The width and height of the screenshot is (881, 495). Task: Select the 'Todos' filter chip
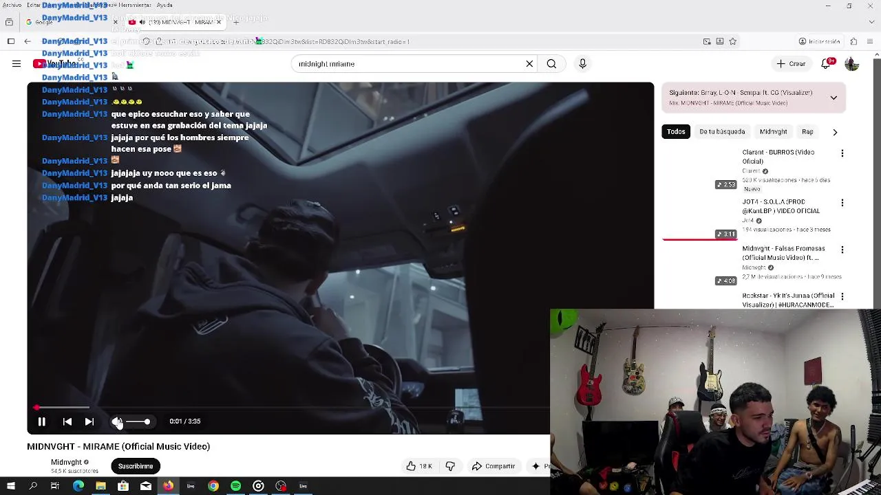[x=676, y=131]
